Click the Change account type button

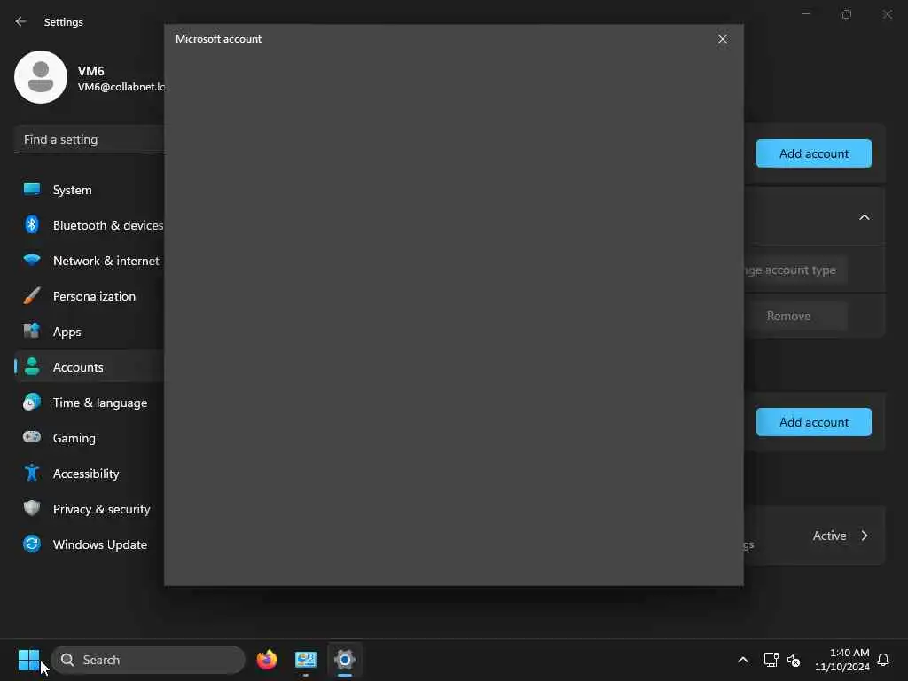click(x=795, y=270)
